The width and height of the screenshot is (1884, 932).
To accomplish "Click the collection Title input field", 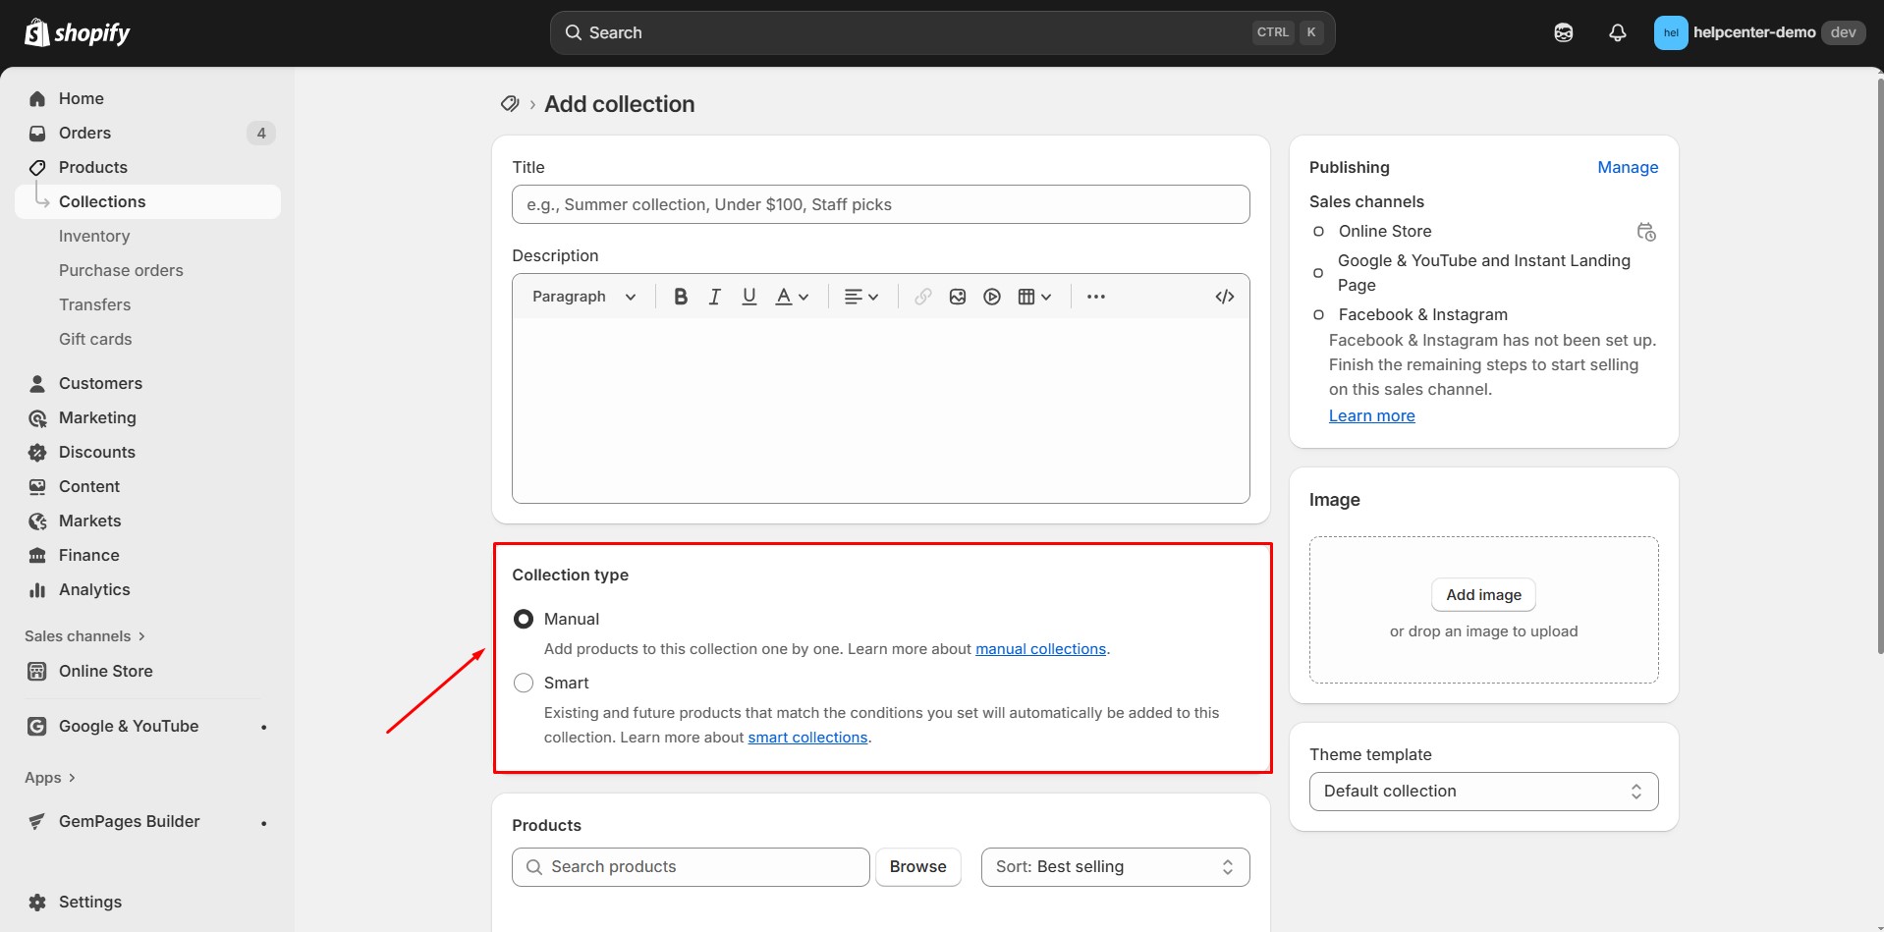I will [880, 204].
